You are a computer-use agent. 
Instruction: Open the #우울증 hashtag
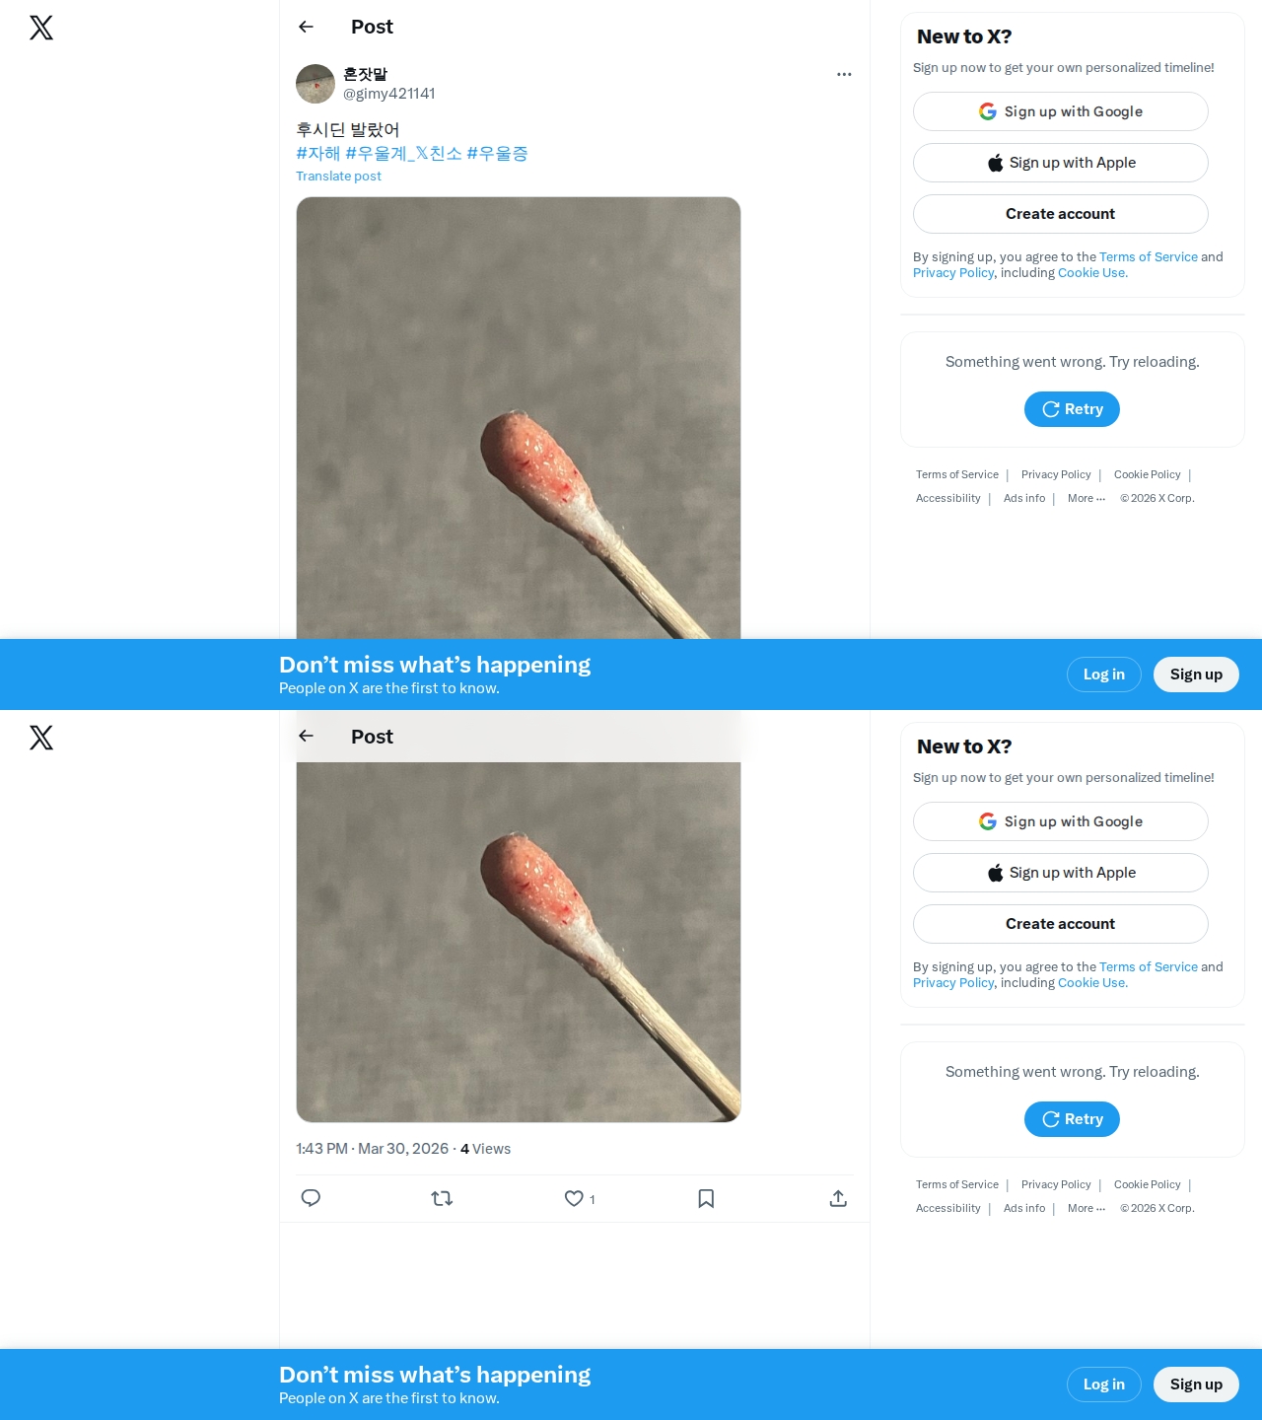pos(497,153)
